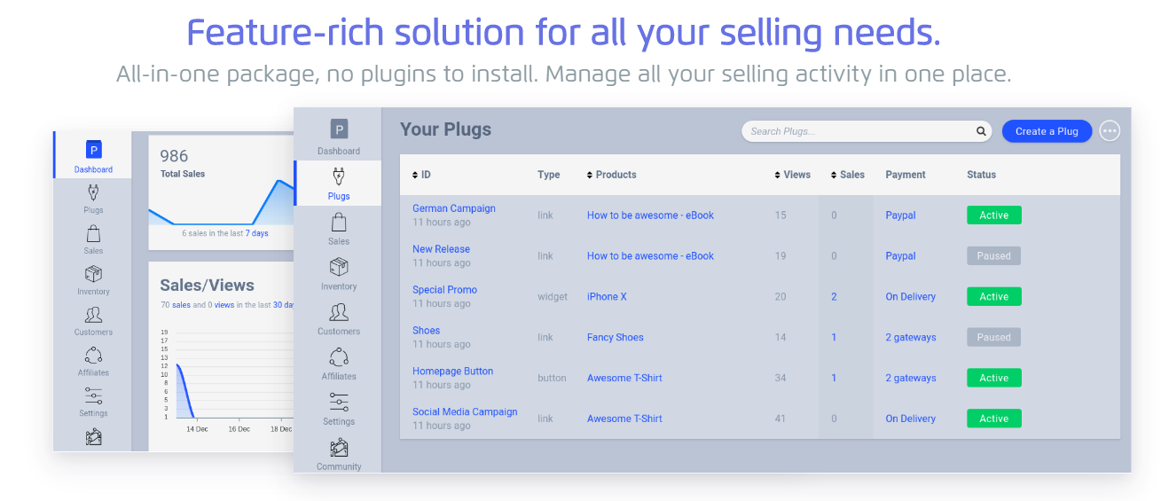Viewport: 1161px width, 501px height.
Task: Open the three-dots more options button
Action: click(x=1109, y=131)
